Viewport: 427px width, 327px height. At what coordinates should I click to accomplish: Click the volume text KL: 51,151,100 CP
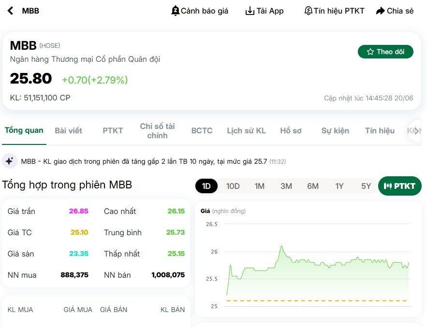40,98
